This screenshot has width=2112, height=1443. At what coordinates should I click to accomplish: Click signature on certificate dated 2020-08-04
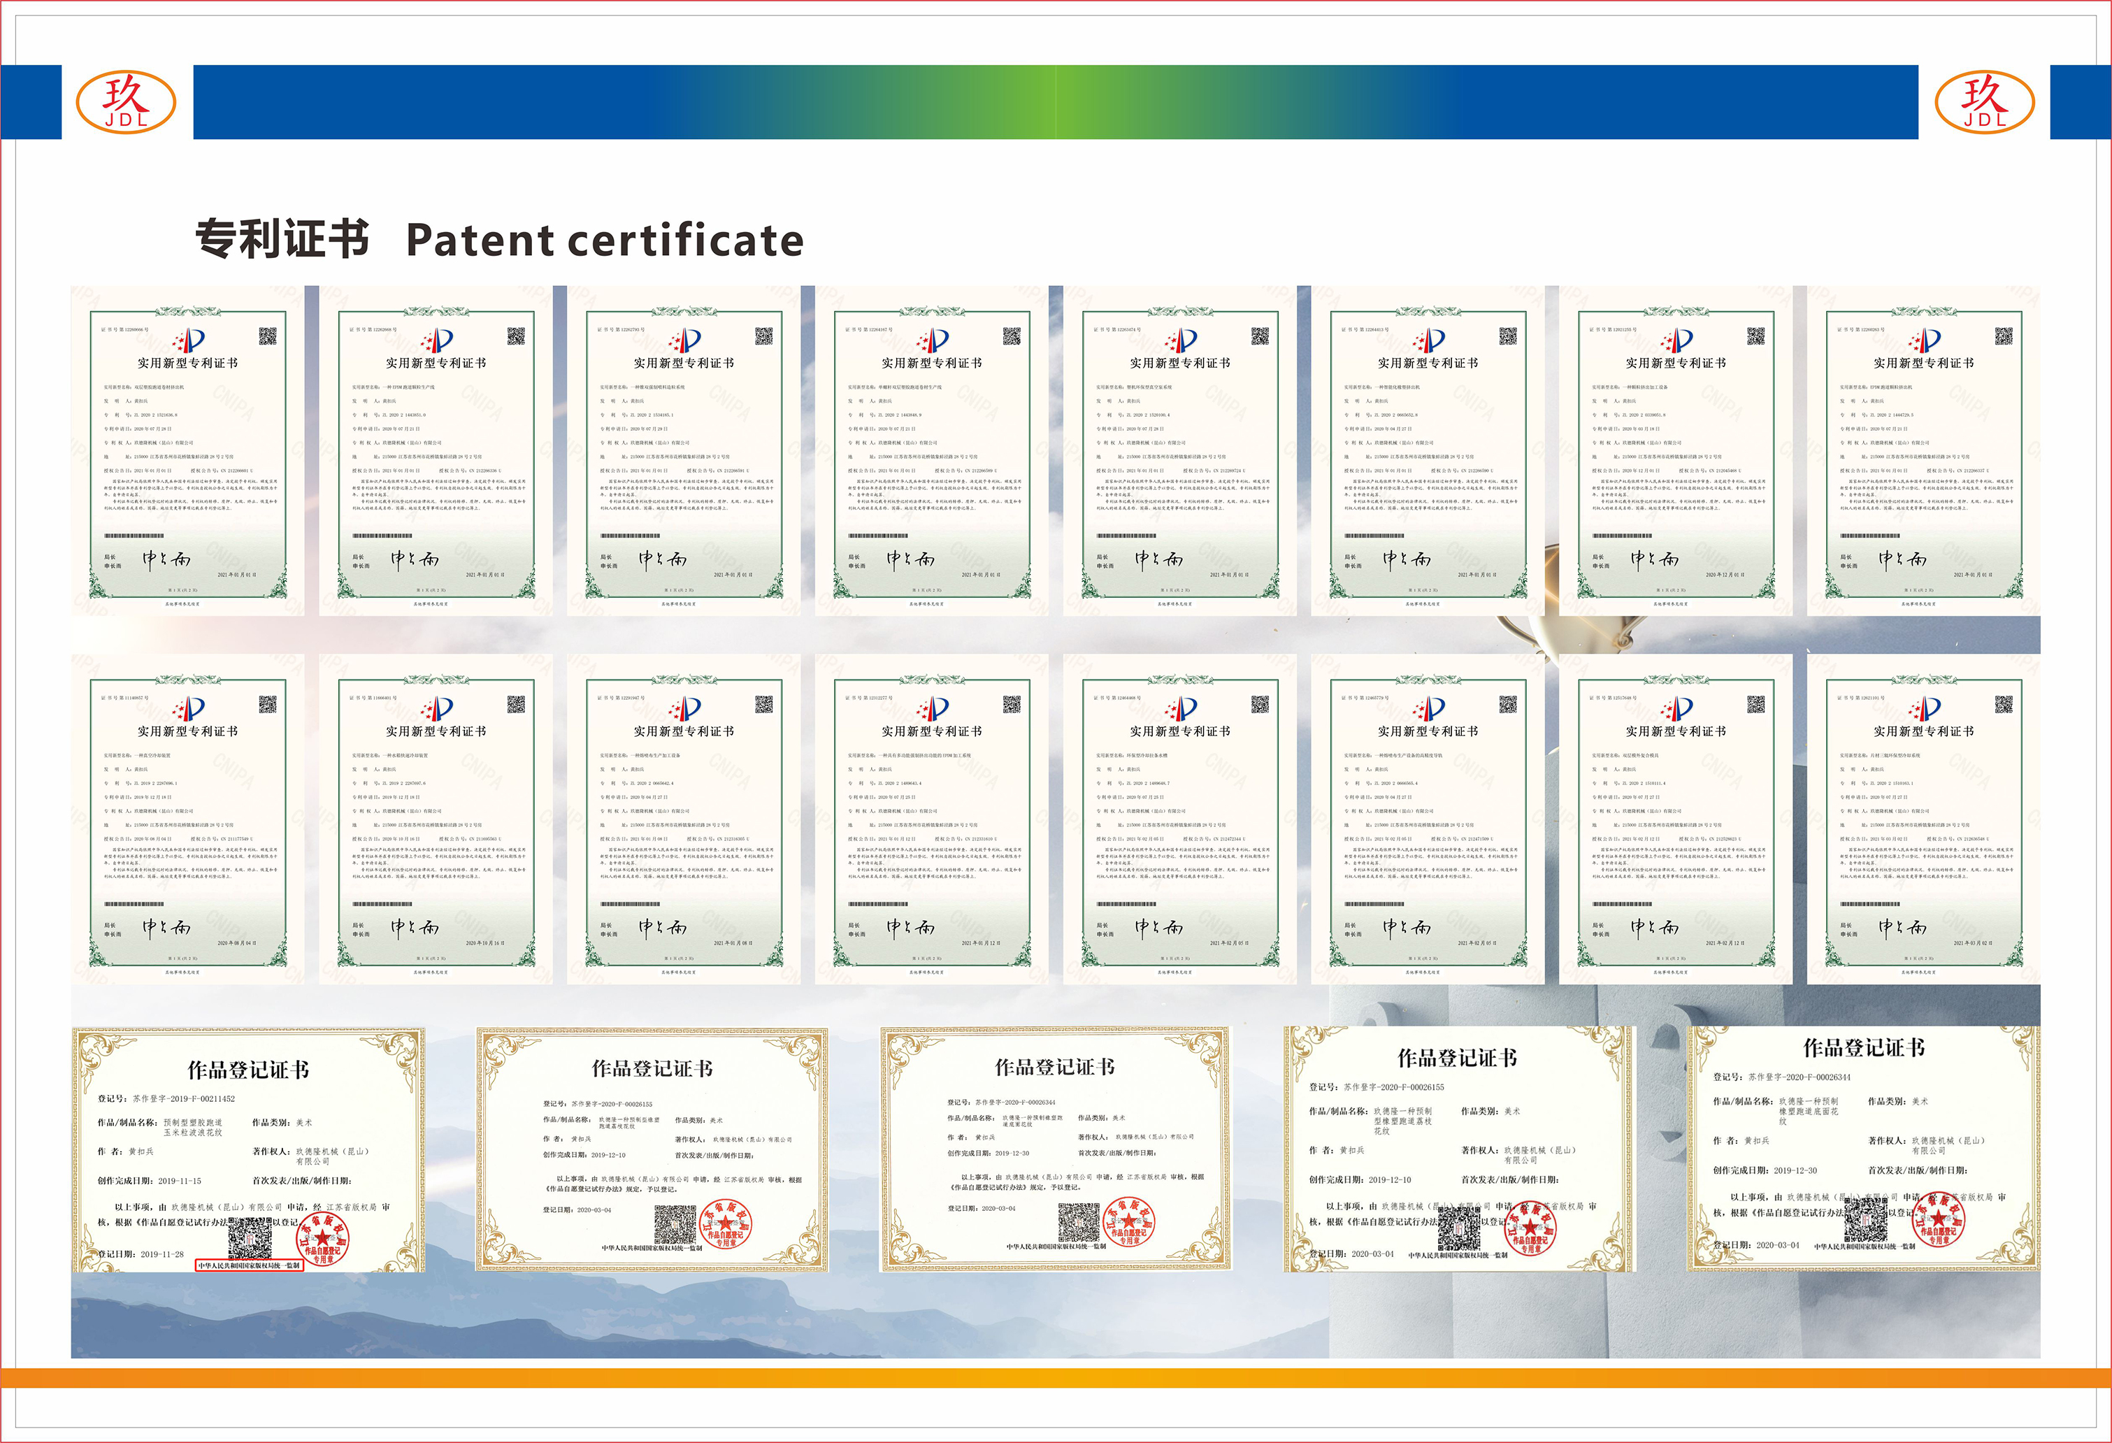pyautogui.click(x=166, y=928)
